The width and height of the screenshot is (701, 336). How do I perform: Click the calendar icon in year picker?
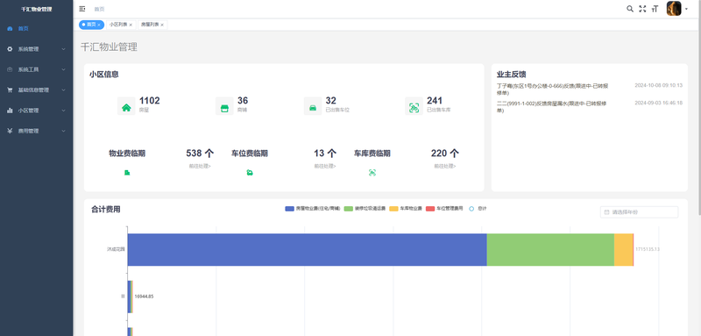pos(606,212)
